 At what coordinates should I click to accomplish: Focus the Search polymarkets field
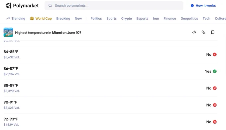point(114,6)
